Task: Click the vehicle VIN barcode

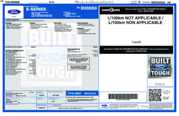Action: click(123, 96)
